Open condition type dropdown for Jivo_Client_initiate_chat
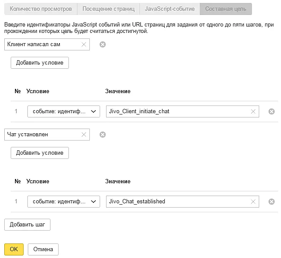This screenshot has height=258, width=281. click(63, 111)
